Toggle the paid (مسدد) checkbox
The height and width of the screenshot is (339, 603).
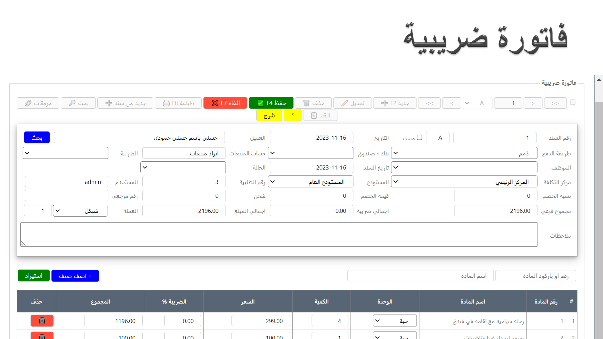pyautogui.click(x=419, y=137)
